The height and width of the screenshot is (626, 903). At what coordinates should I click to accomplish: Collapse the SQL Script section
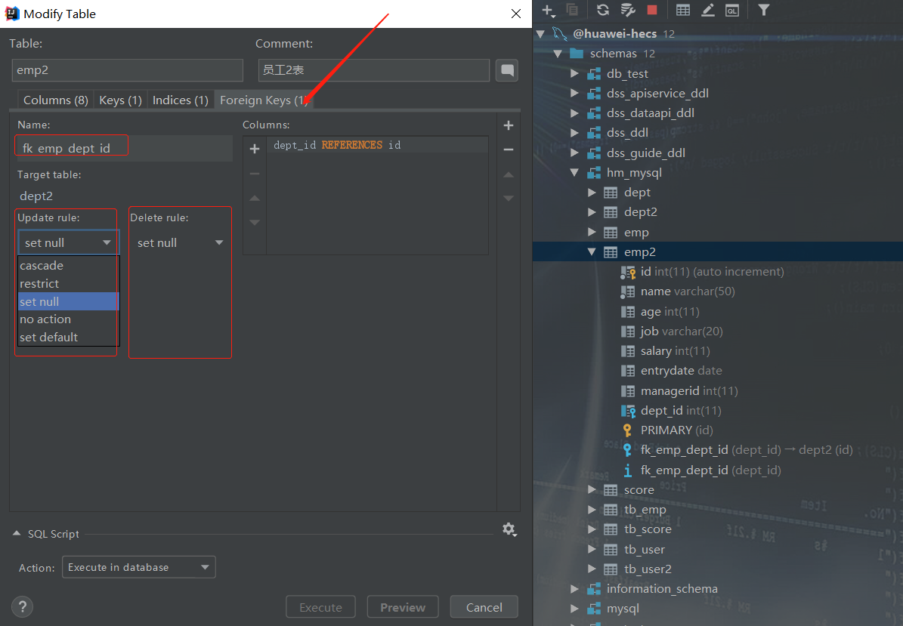16,534
